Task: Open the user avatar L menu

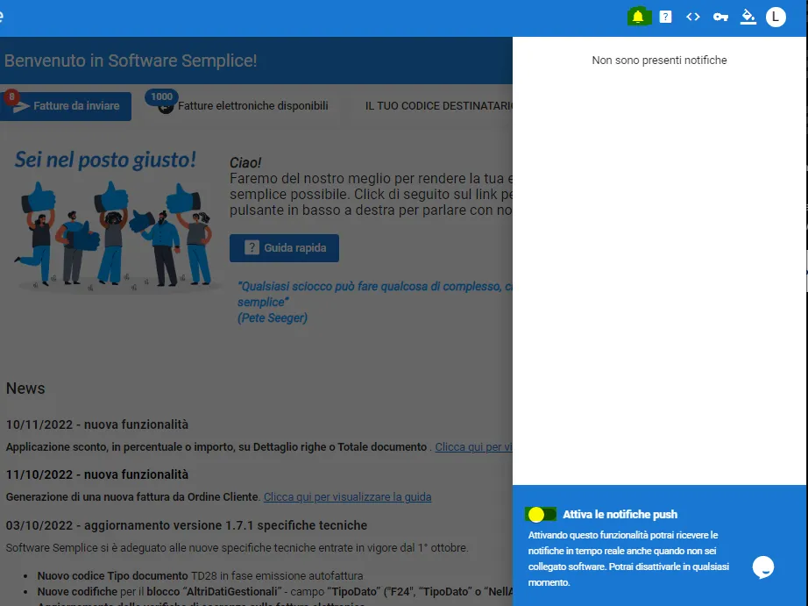Action: pyautogui.click(x=776, y=17)
